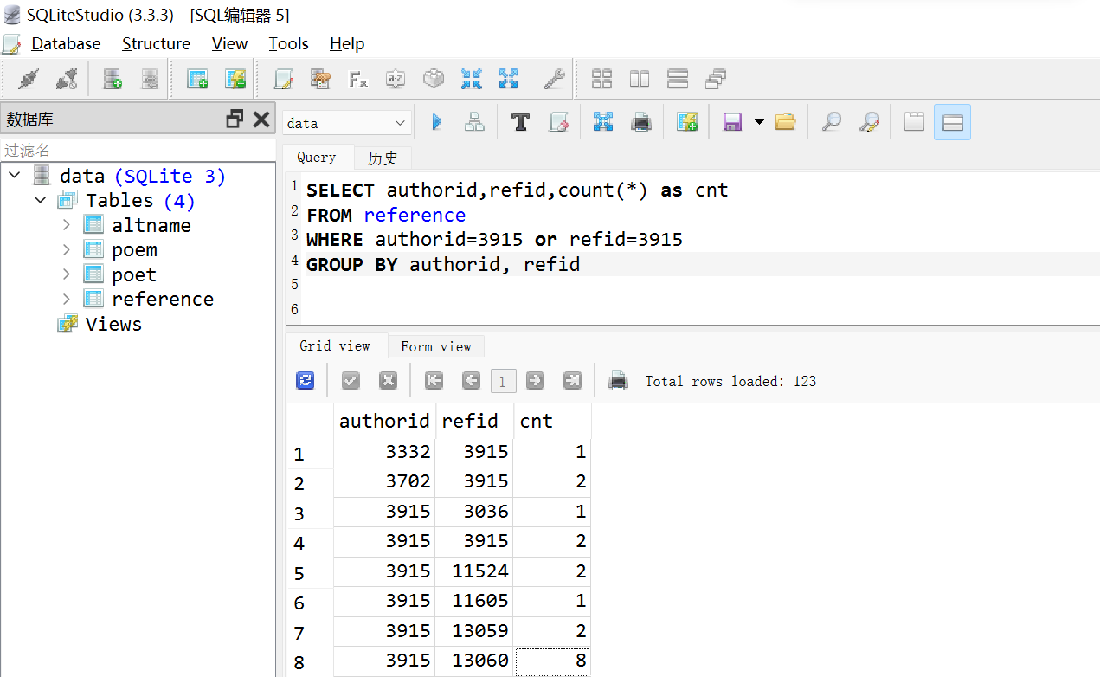The image size is (1100, 677).
Task: Print the results grid
Action: (617, 381)
